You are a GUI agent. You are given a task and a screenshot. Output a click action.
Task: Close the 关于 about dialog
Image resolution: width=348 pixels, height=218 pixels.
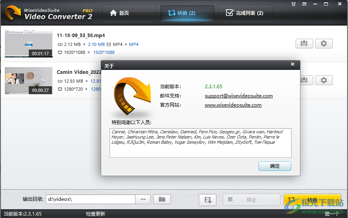click(292, 64)
